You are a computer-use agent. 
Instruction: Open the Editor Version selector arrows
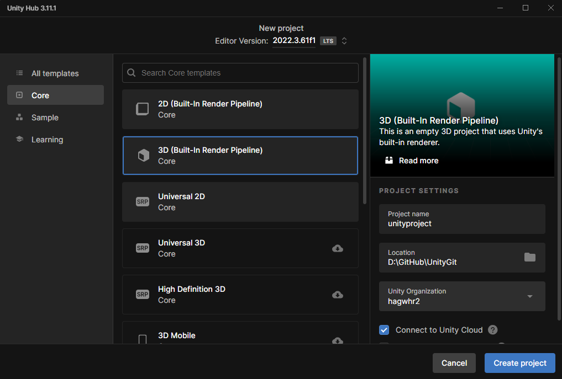(344, 41)
